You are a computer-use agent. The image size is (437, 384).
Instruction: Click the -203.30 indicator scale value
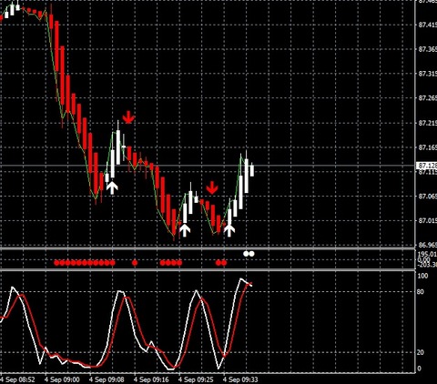click(427, 265)
